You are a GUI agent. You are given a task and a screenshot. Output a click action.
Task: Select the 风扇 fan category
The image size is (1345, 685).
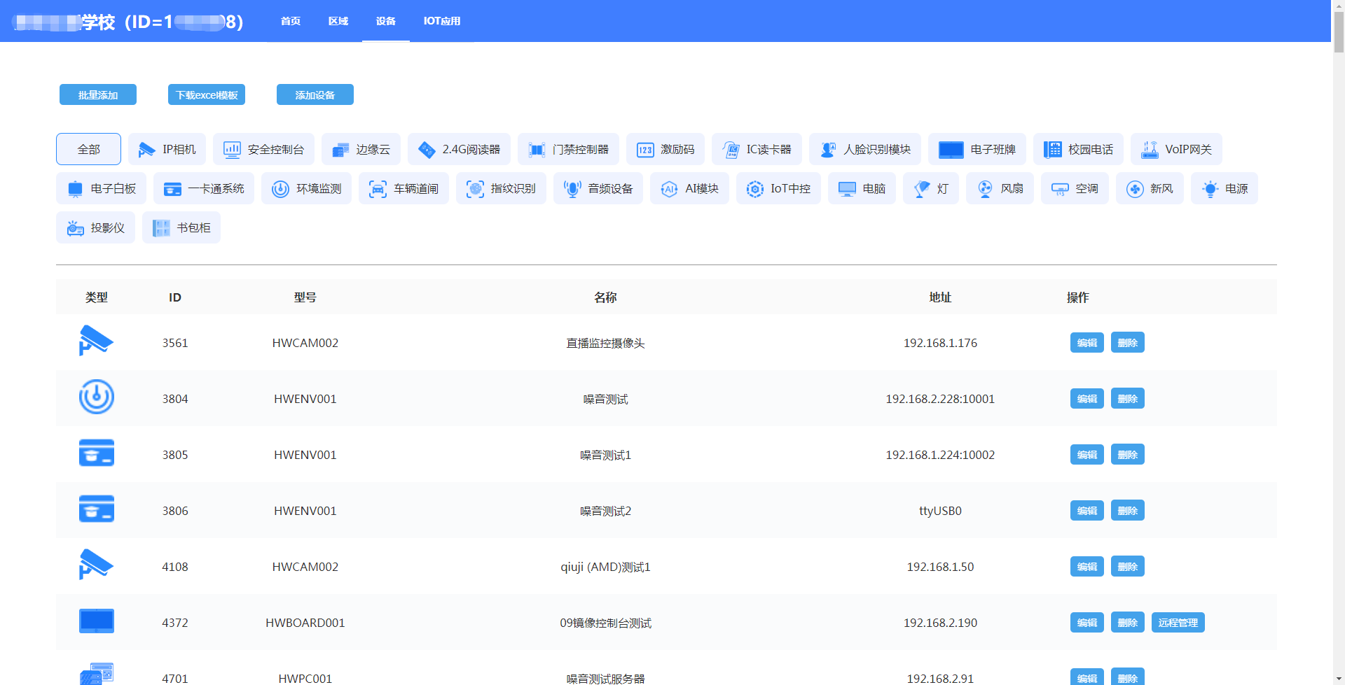pyautogui.click(x=1000, y=189)
